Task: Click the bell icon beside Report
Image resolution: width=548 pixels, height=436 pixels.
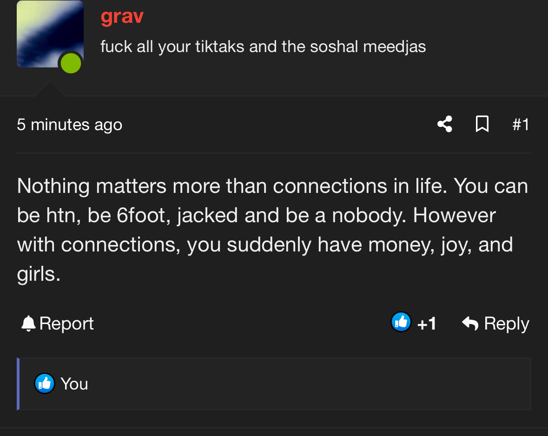Action: 28,323
